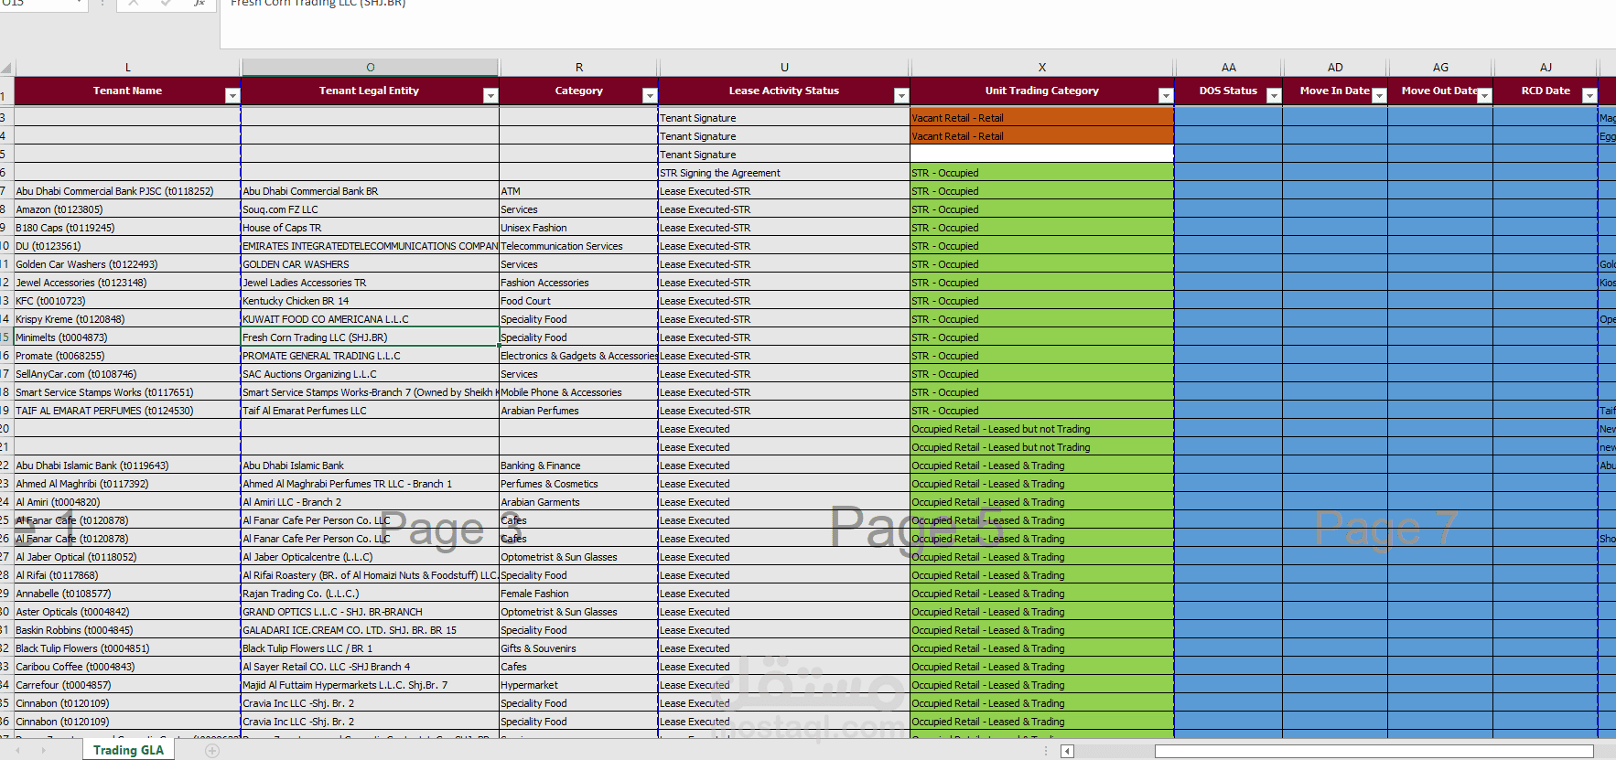Select the Amazon (t0123805) tenant cell
Image resolution: width=1616 pixels, height=760 pixels.
tap(128, 209)
